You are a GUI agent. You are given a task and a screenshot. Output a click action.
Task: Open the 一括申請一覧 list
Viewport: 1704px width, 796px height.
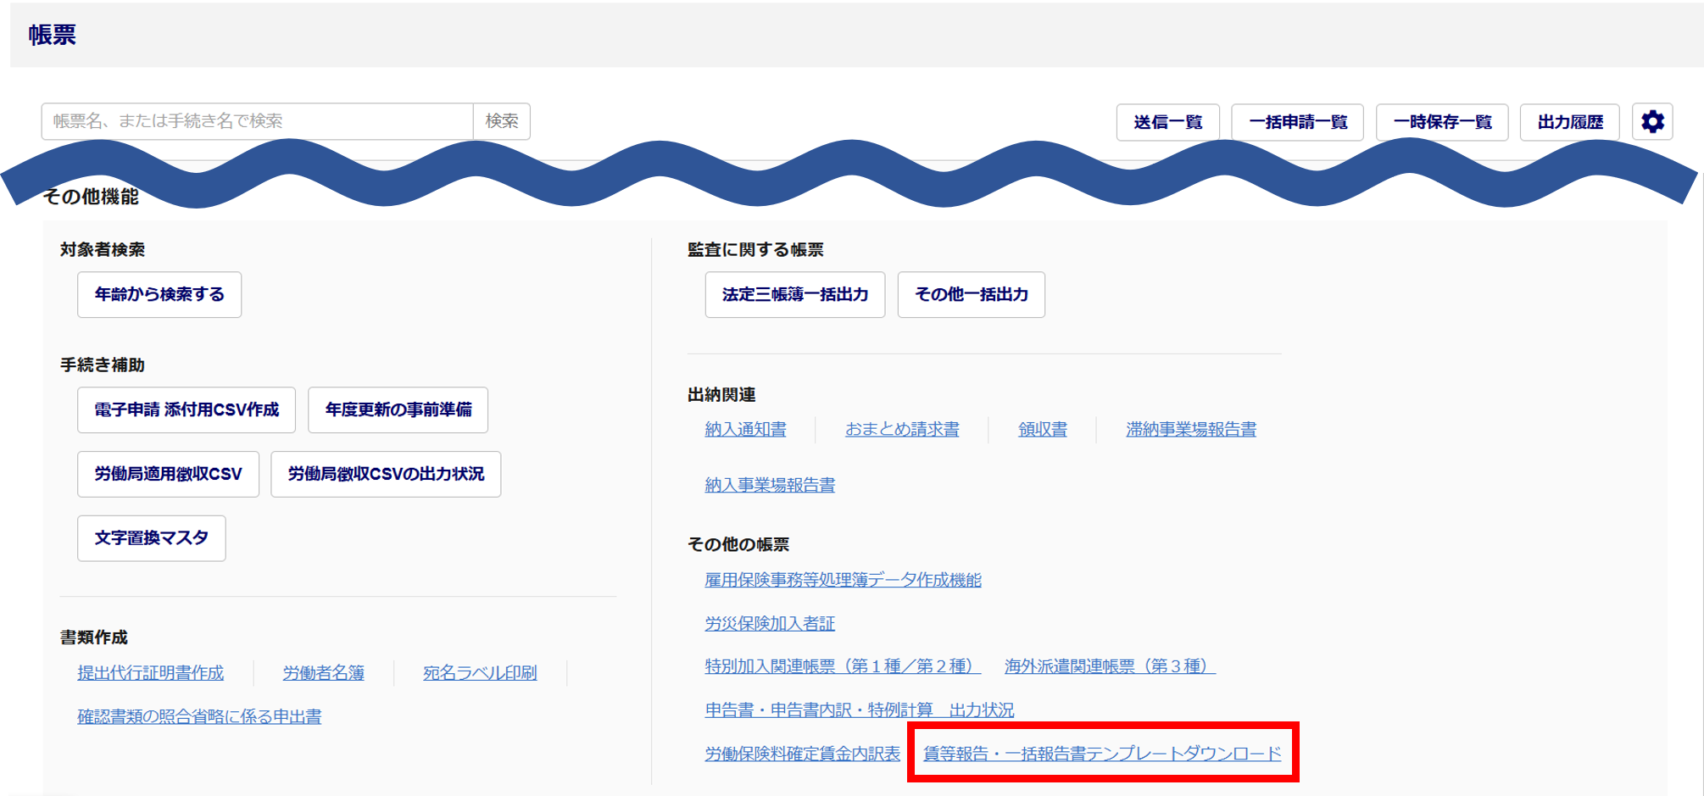coord(1297,122)
